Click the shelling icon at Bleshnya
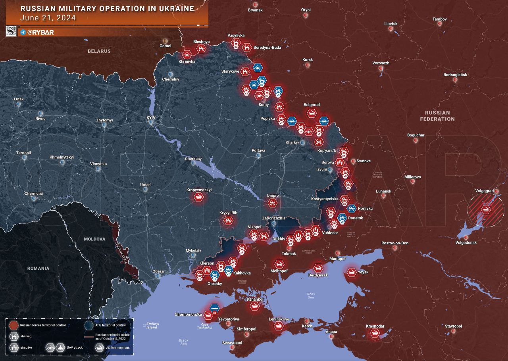508x361 pixels. point(202,49)
